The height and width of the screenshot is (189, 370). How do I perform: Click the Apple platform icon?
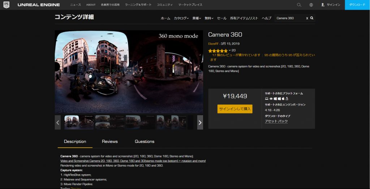tap(283, 99)
